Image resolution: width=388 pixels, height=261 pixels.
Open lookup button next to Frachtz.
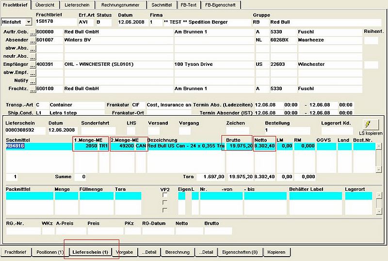coord(32,89)
